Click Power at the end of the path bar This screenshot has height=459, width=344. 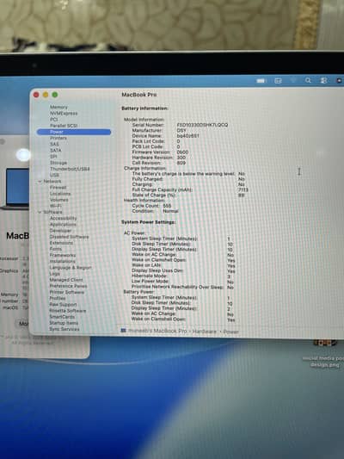click(x=231, y=332)
